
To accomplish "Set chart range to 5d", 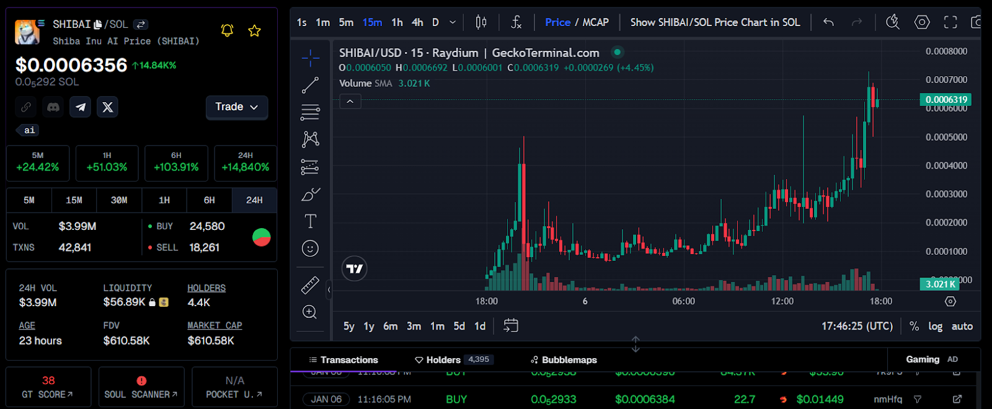I will point(459,326).
